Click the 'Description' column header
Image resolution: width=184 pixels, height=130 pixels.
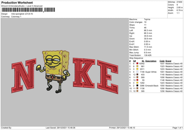[x=151, y=61]
